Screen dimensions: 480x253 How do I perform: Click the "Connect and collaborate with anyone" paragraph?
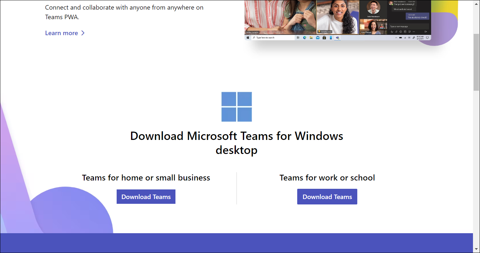coord(124,12)
